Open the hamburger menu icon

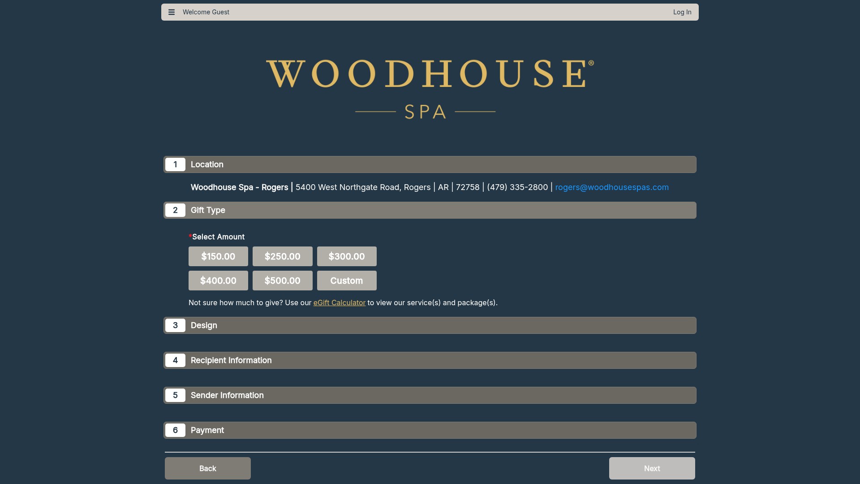(172, 12)
